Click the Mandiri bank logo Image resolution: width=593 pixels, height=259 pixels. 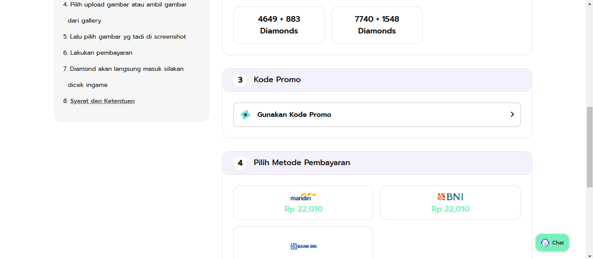click(x=303, y=197)
